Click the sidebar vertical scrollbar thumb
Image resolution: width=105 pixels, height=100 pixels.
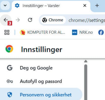[x=86, y=82]
